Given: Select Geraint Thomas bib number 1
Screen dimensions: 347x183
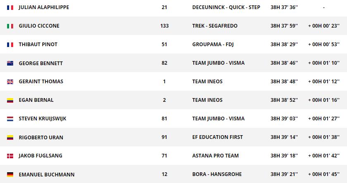Looking at the screenshot, I should (x=164, y=82).
